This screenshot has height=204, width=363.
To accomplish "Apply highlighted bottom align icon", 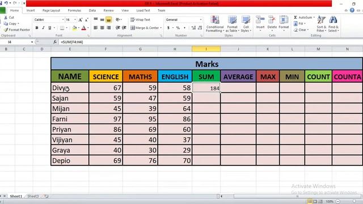I will point(108,20).
